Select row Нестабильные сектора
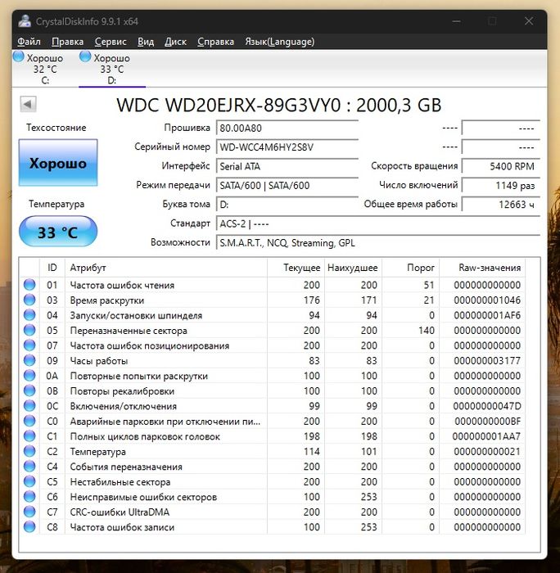Viewport: 560px width, 573px height. [x=273, y=481]
